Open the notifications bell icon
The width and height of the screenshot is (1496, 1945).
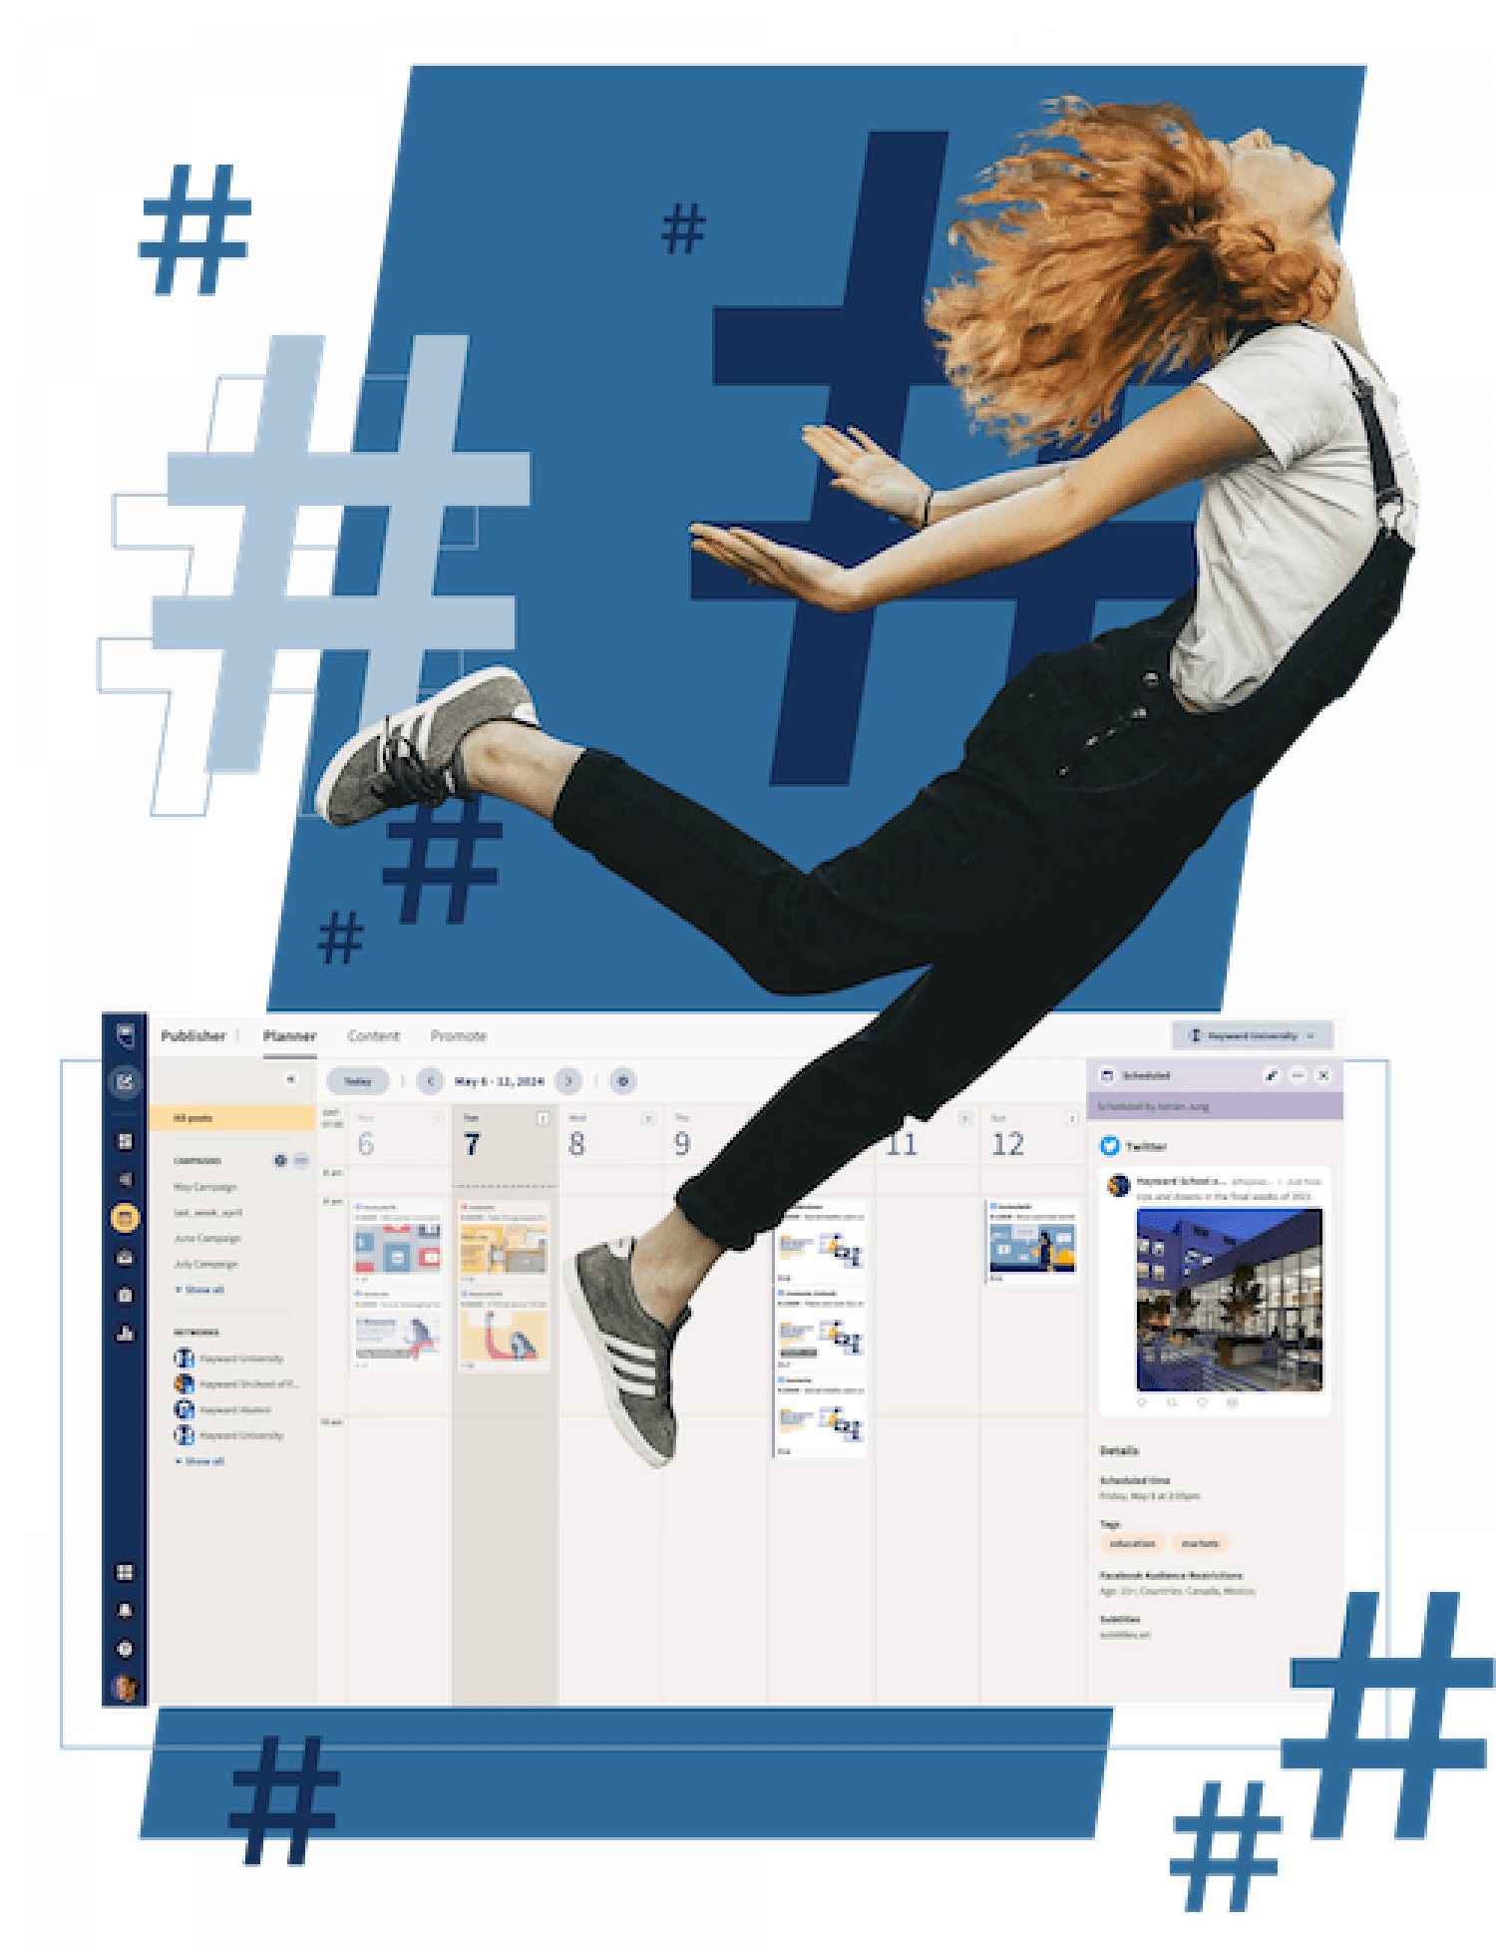(x=125, y=1611)
